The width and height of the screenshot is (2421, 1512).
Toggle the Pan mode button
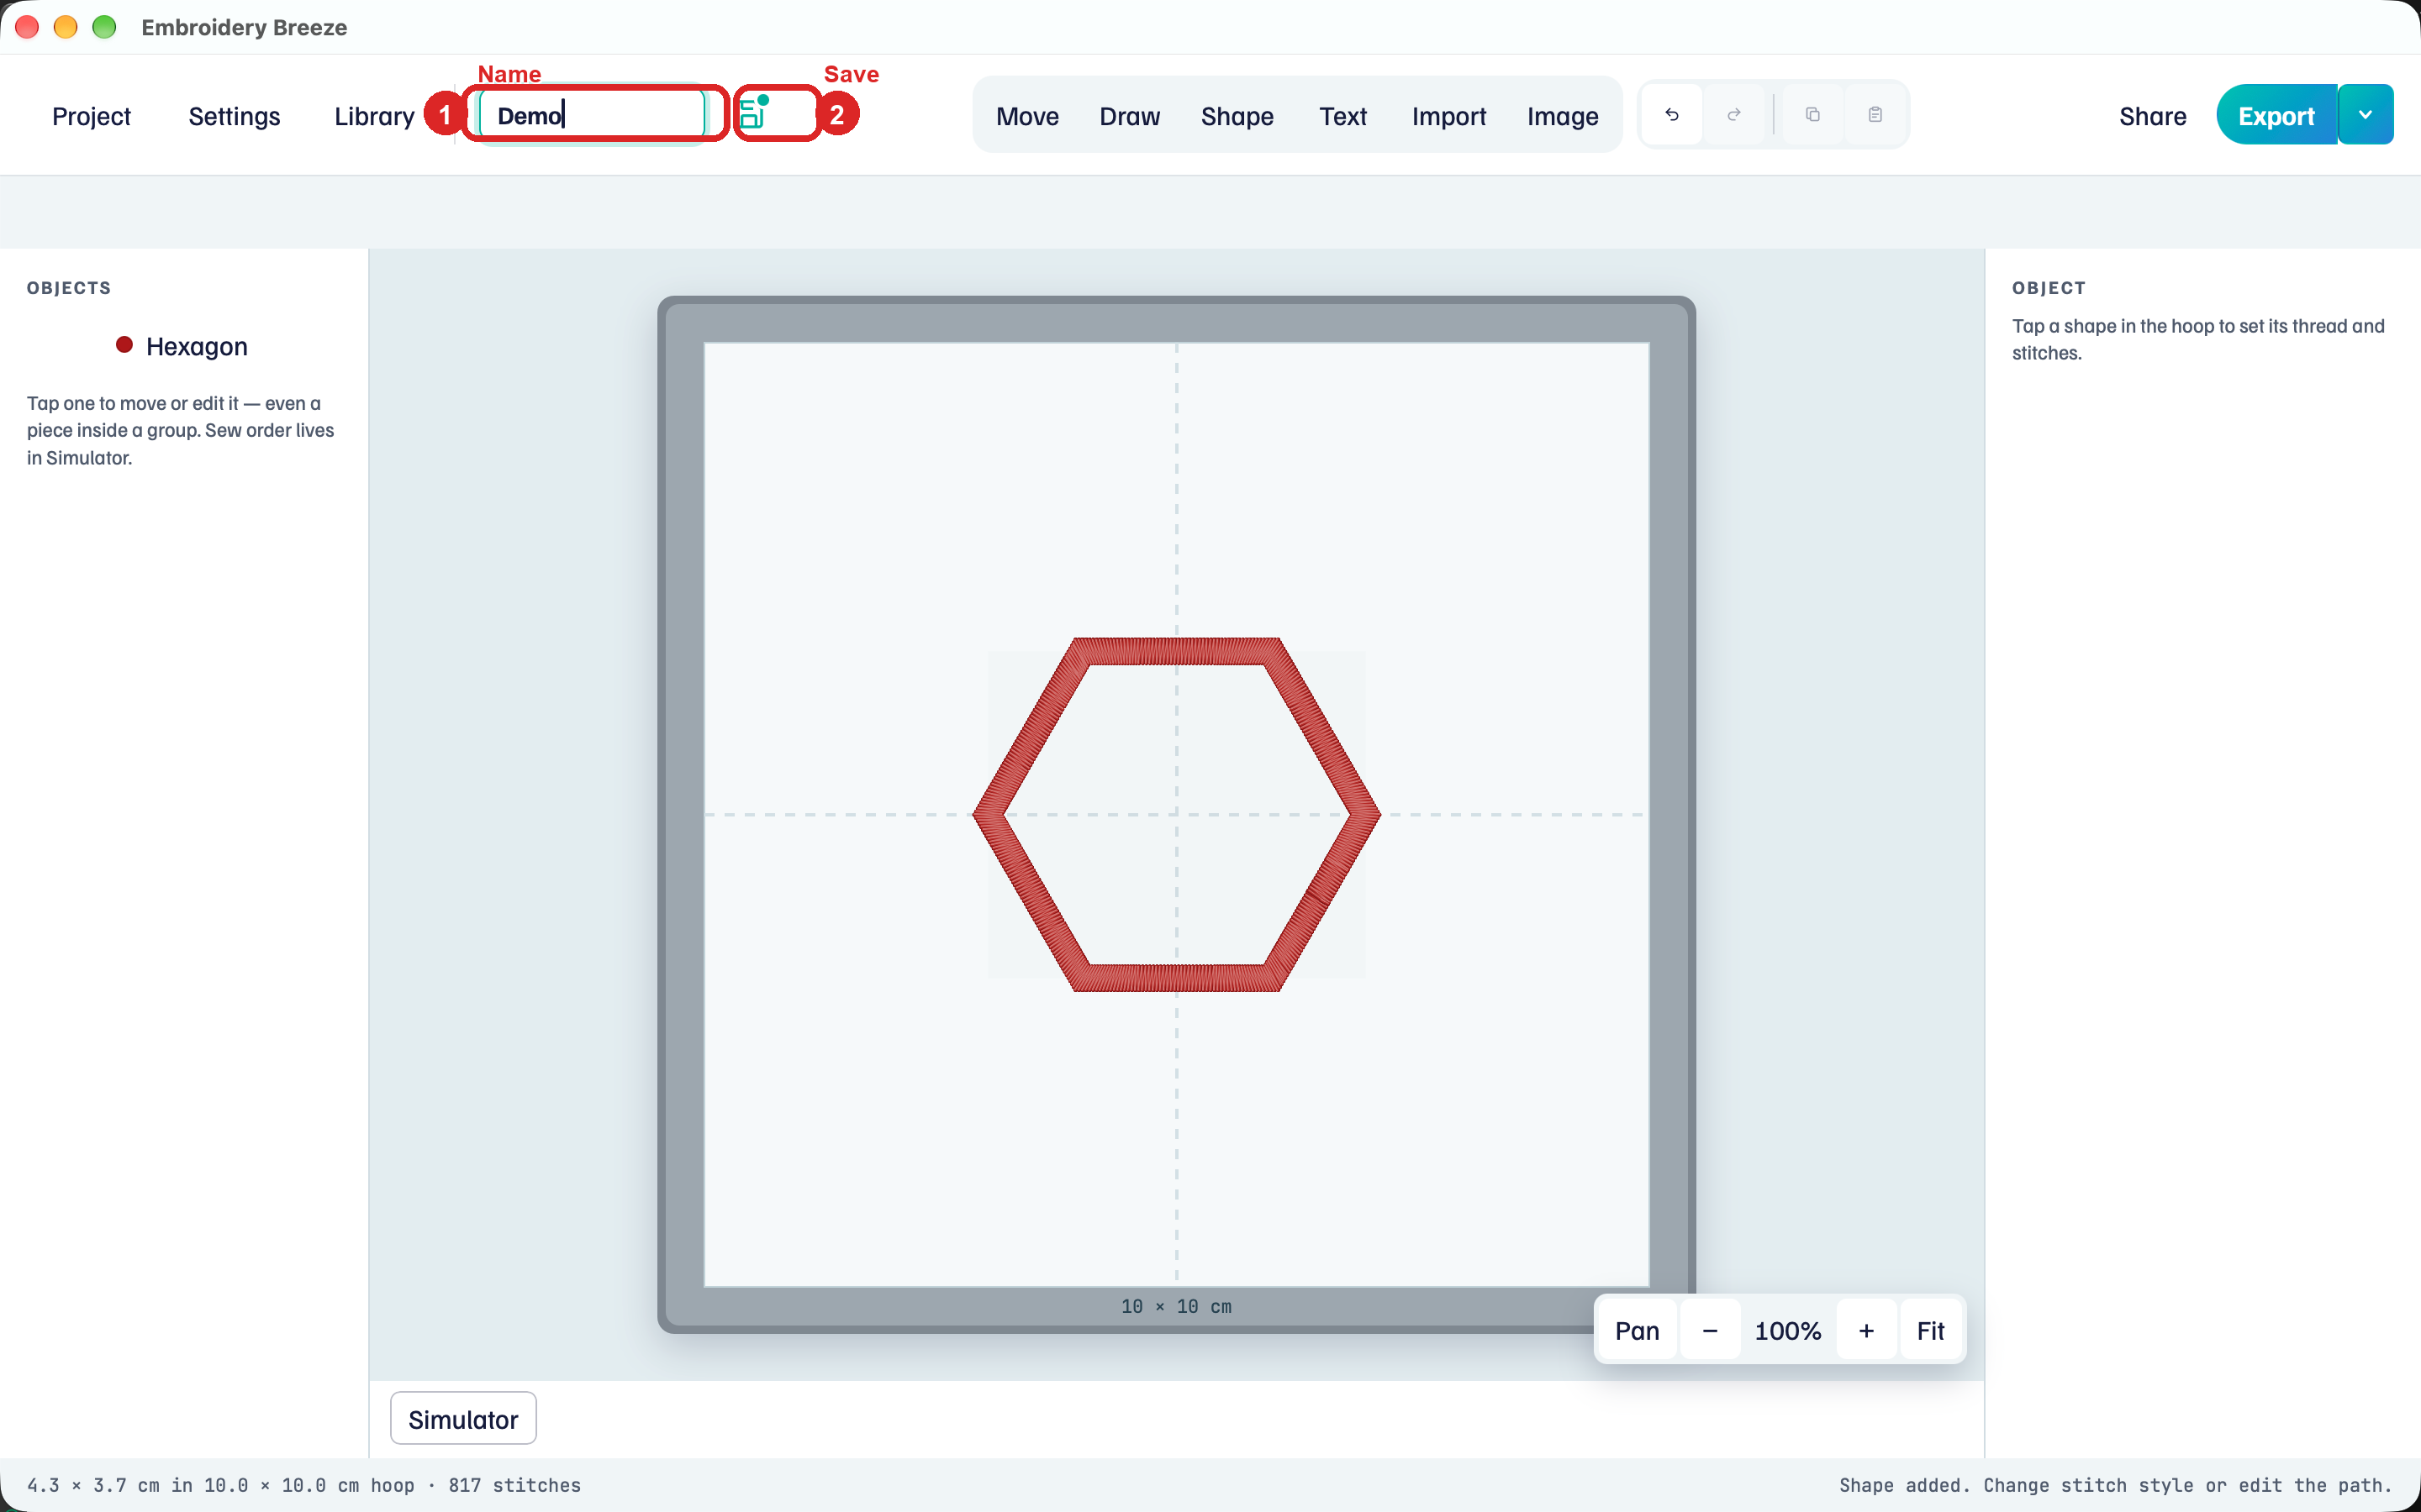coord(1637,1331)
